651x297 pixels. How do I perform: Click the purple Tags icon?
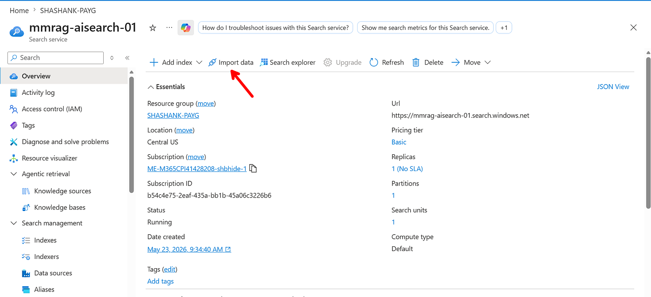click(x=13, y=125)
